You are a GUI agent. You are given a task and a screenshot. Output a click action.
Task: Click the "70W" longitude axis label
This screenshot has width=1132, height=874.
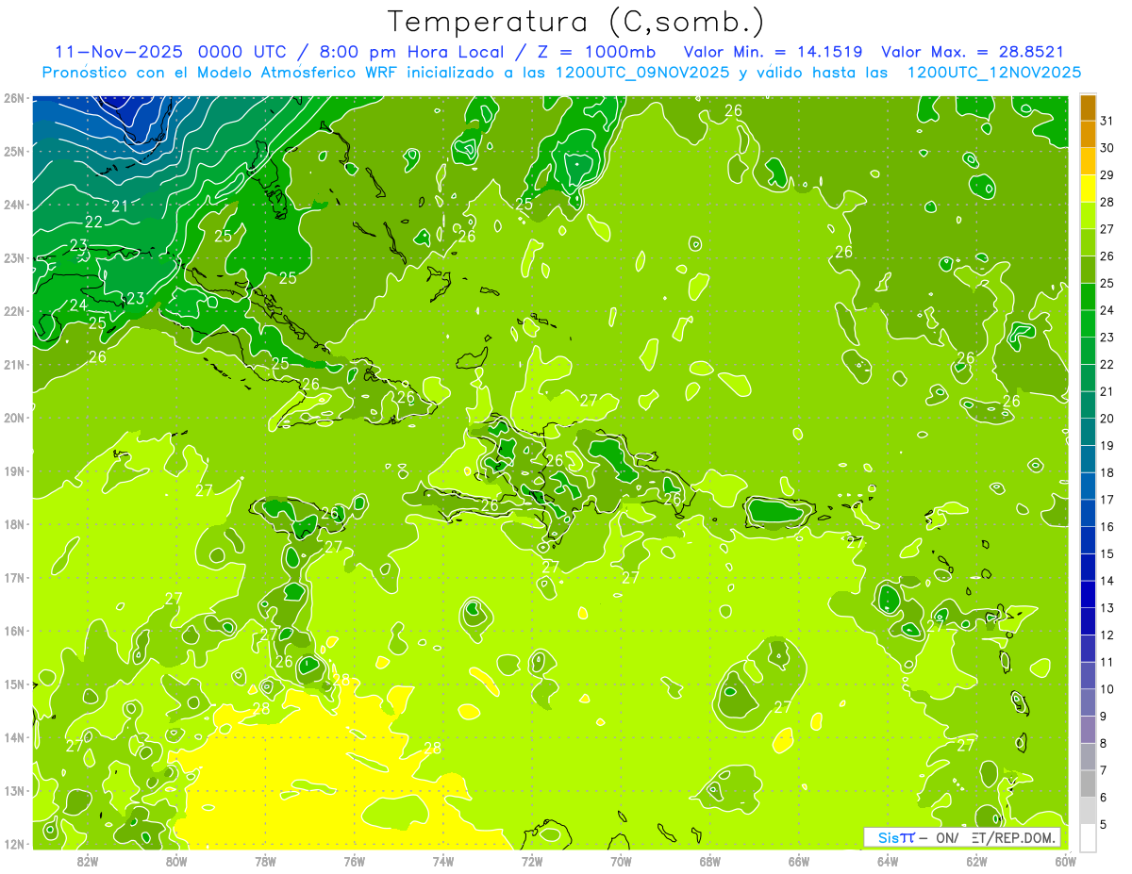621,861
